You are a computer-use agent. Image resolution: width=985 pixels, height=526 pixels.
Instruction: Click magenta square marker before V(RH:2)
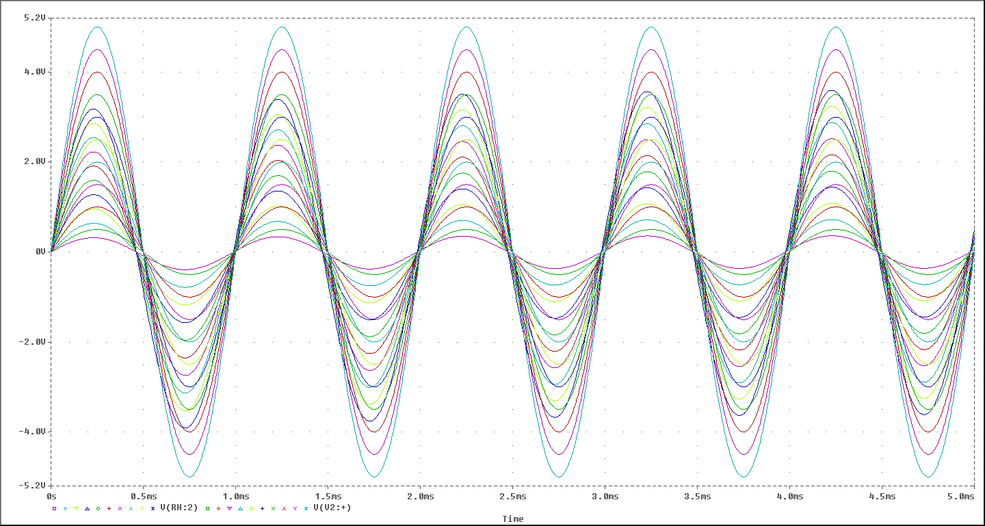click(54, 508)
